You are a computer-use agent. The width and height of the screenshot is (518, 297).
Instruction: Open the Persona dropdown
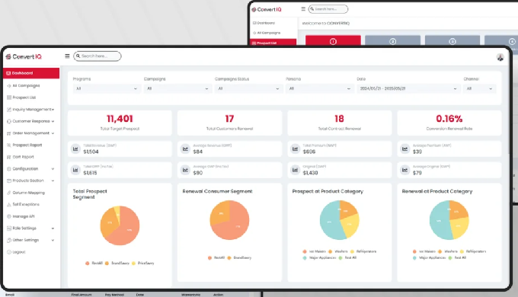319,88
